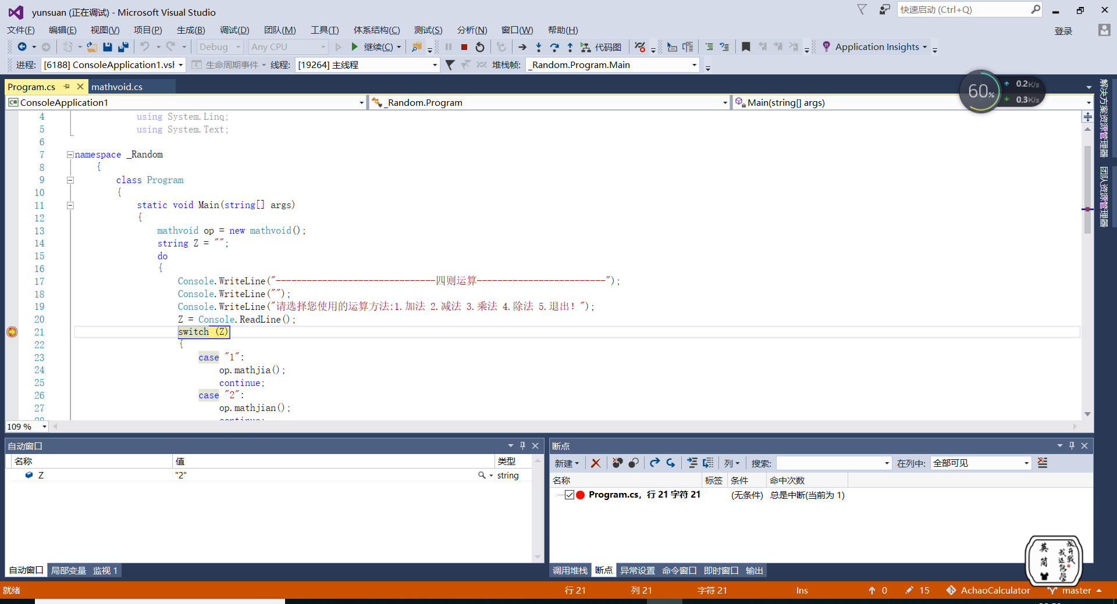Click the green Continue debugging arrow
Screen dimensions: 1117x604
[x=354, y=47]
